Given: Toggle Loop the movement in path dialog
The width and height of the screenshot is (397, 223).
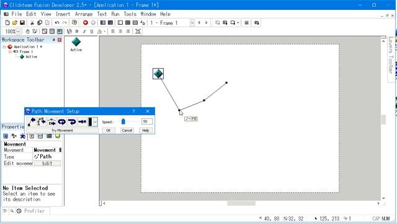Looking at the screenshot, I should pyautogui.click(x=62, y=122).
